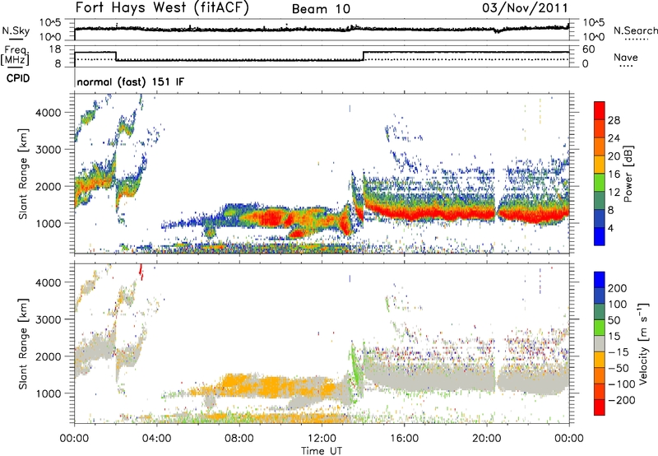Click the 4 label on Power colorbar
Viewport: 658px width, 456px height.
611,229
